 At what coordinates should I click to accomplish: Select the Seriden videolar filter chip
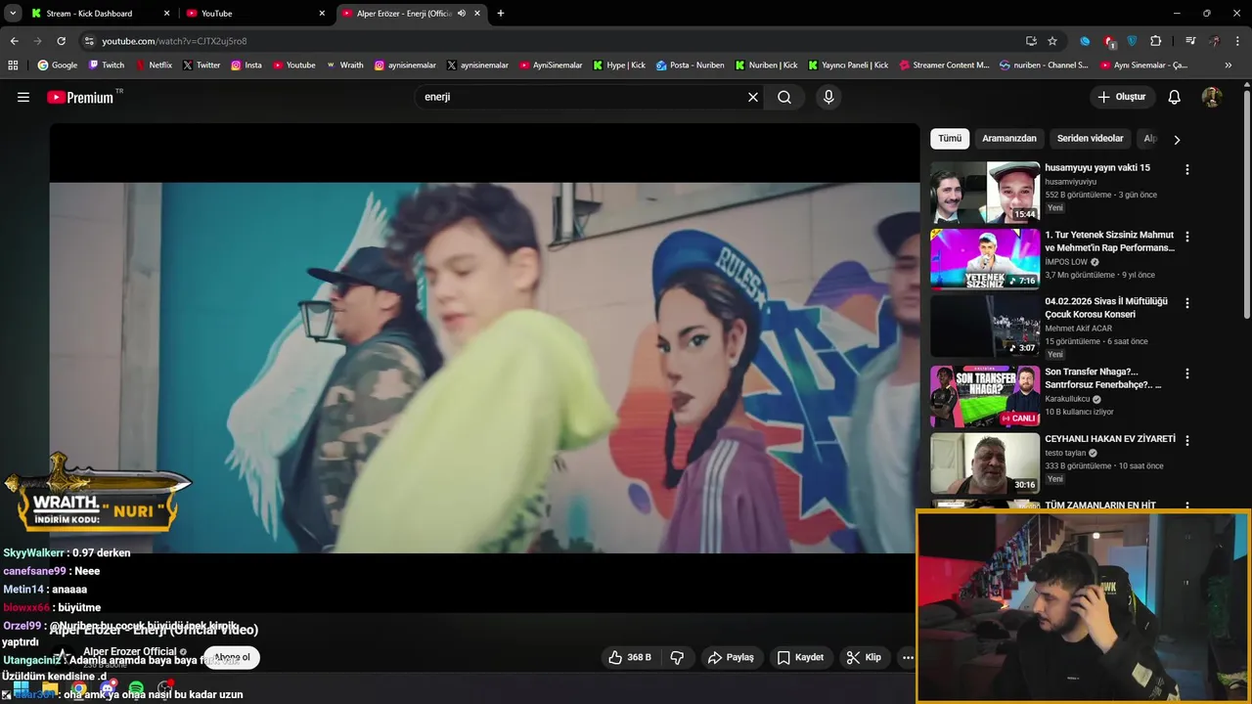tap(1090, 139)
